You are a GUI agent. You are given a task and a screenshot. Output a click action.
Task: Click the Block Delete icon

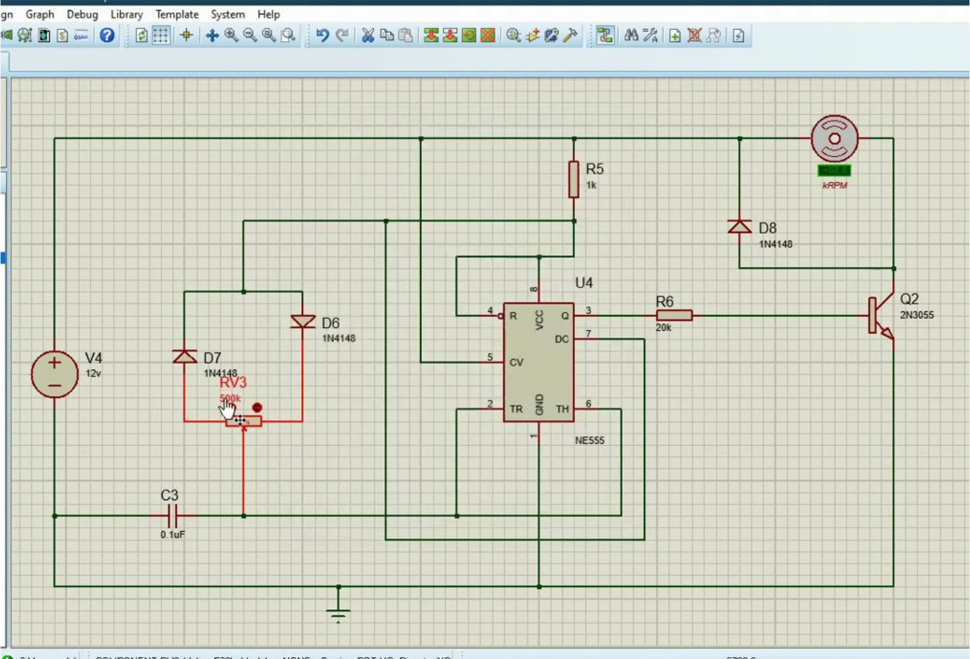tap(488, 35)
